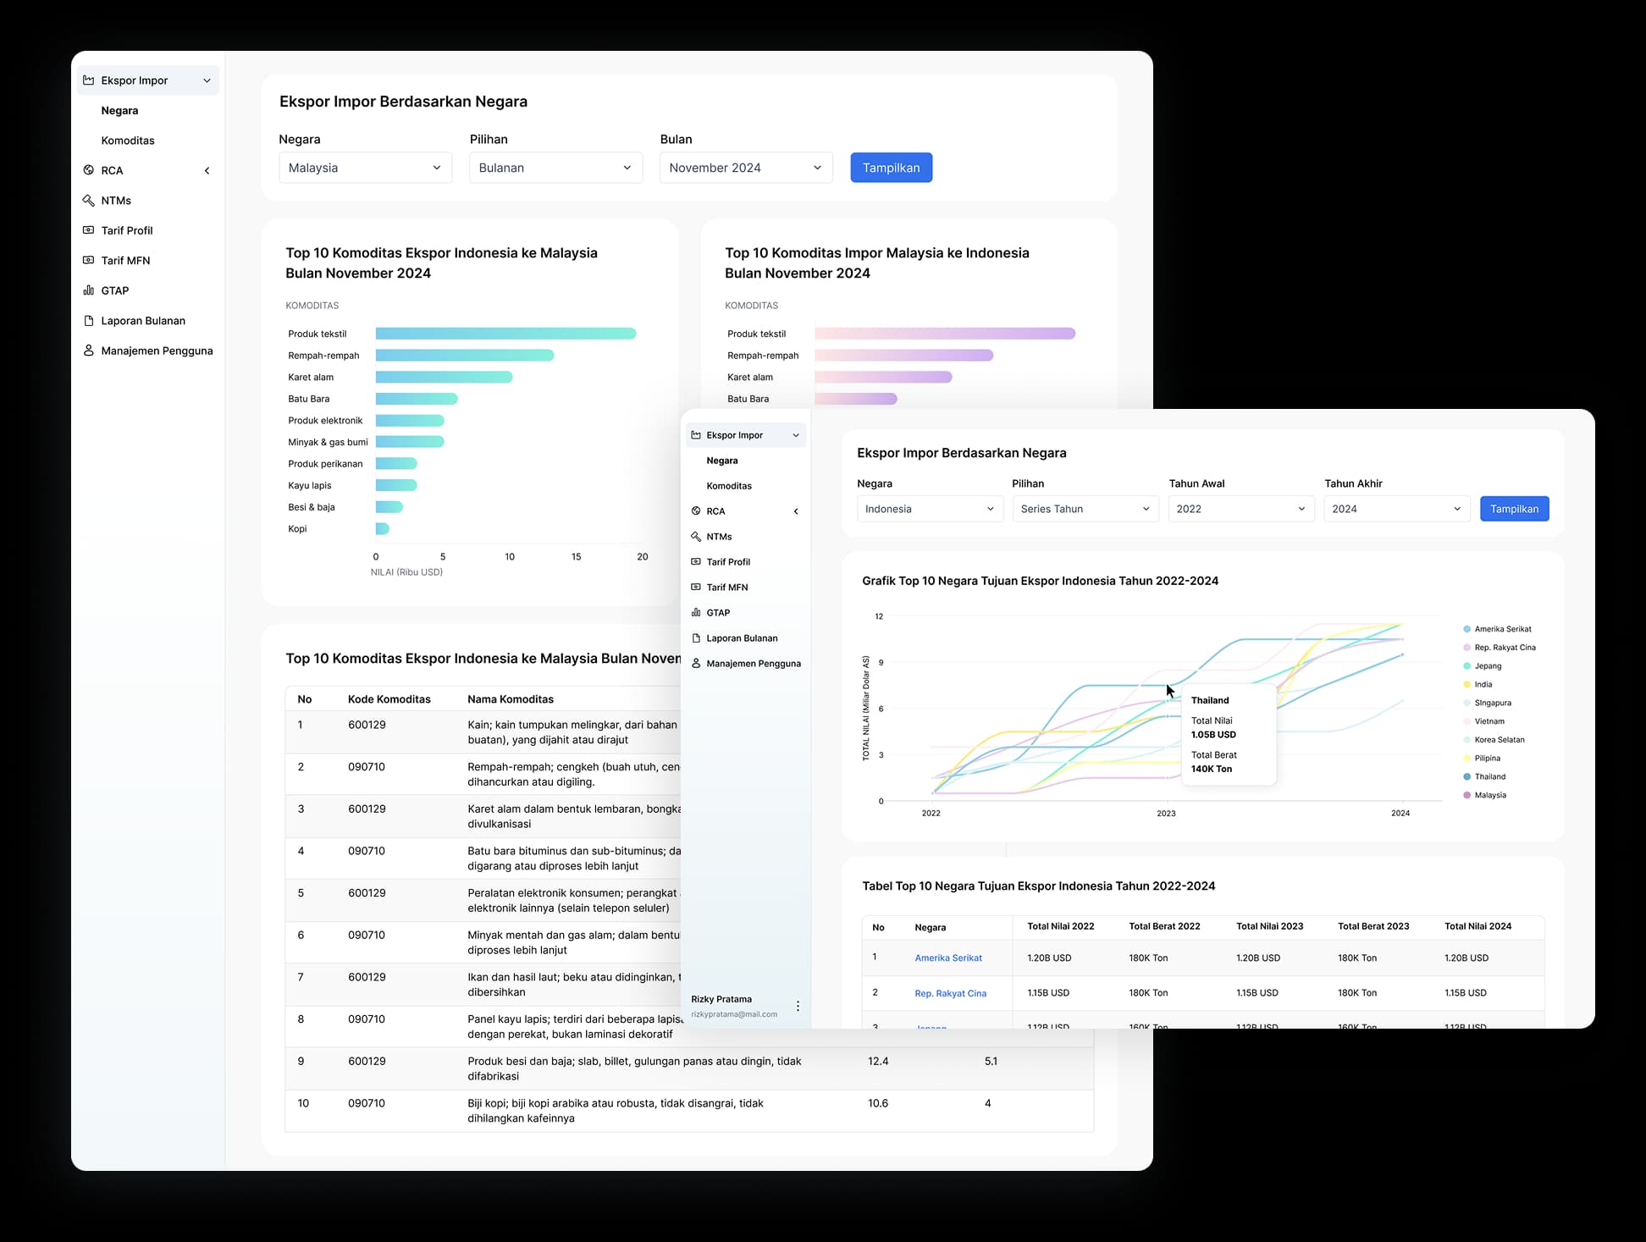The height and width of the screenshot is (1242, 1646).
Task: Open the Bulan dropdown showing November 2024
Action: tap(745, 168)
